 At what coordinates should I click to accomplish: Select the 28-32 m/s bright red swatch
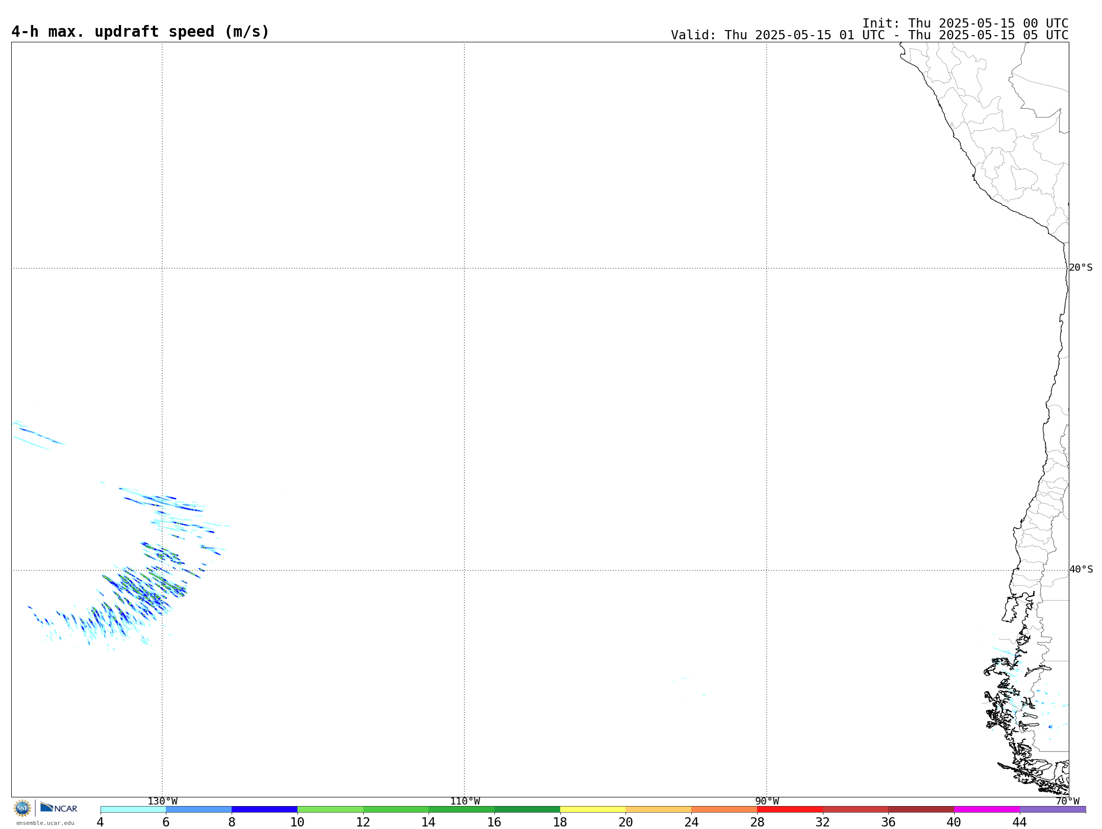pyautogui.click(x=790, y=810)
